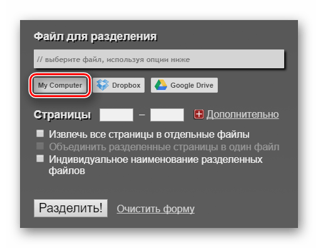
Task: Click the red plus icon beside Дополнительно
Action: tap(199, 115)
